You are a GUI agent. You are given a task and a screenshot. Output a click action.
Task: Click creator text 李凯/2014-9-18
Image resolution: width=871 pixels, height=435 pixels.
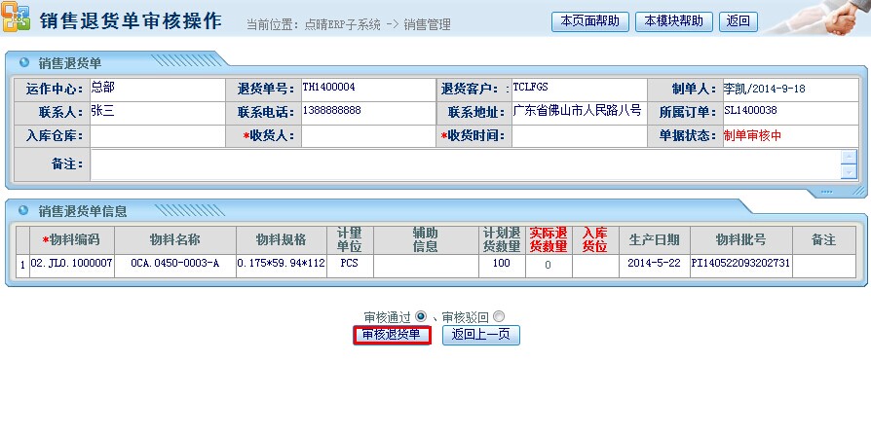coord(765,89)
